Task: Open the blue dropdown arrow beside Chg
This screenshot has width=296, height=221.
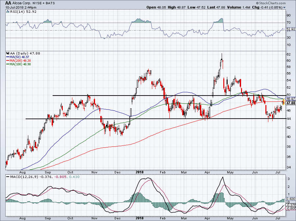Action: click(284, 8)
